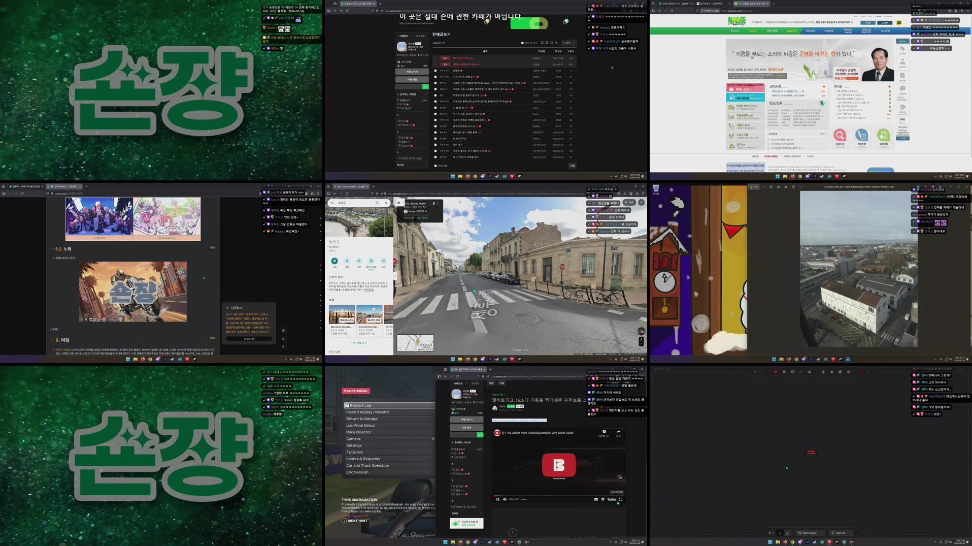972x546 pixels.
Task: Seek on the YouTube video progress bar
Action: tap(558, 496)
